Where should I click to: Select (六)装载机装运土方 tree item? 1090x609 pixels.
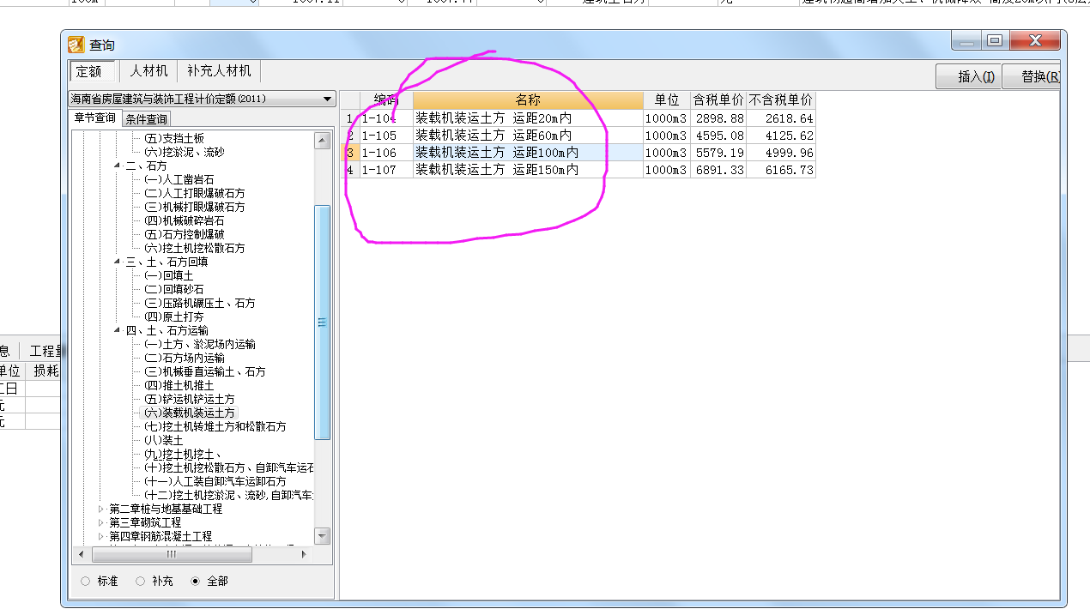click(x=189, y=413)
